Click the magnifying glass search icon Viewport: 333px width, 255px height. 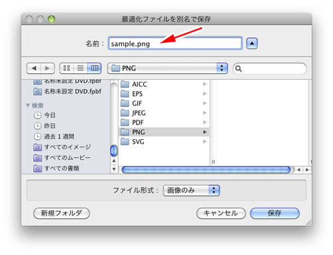pyautogui.click(x=238, y=69)
